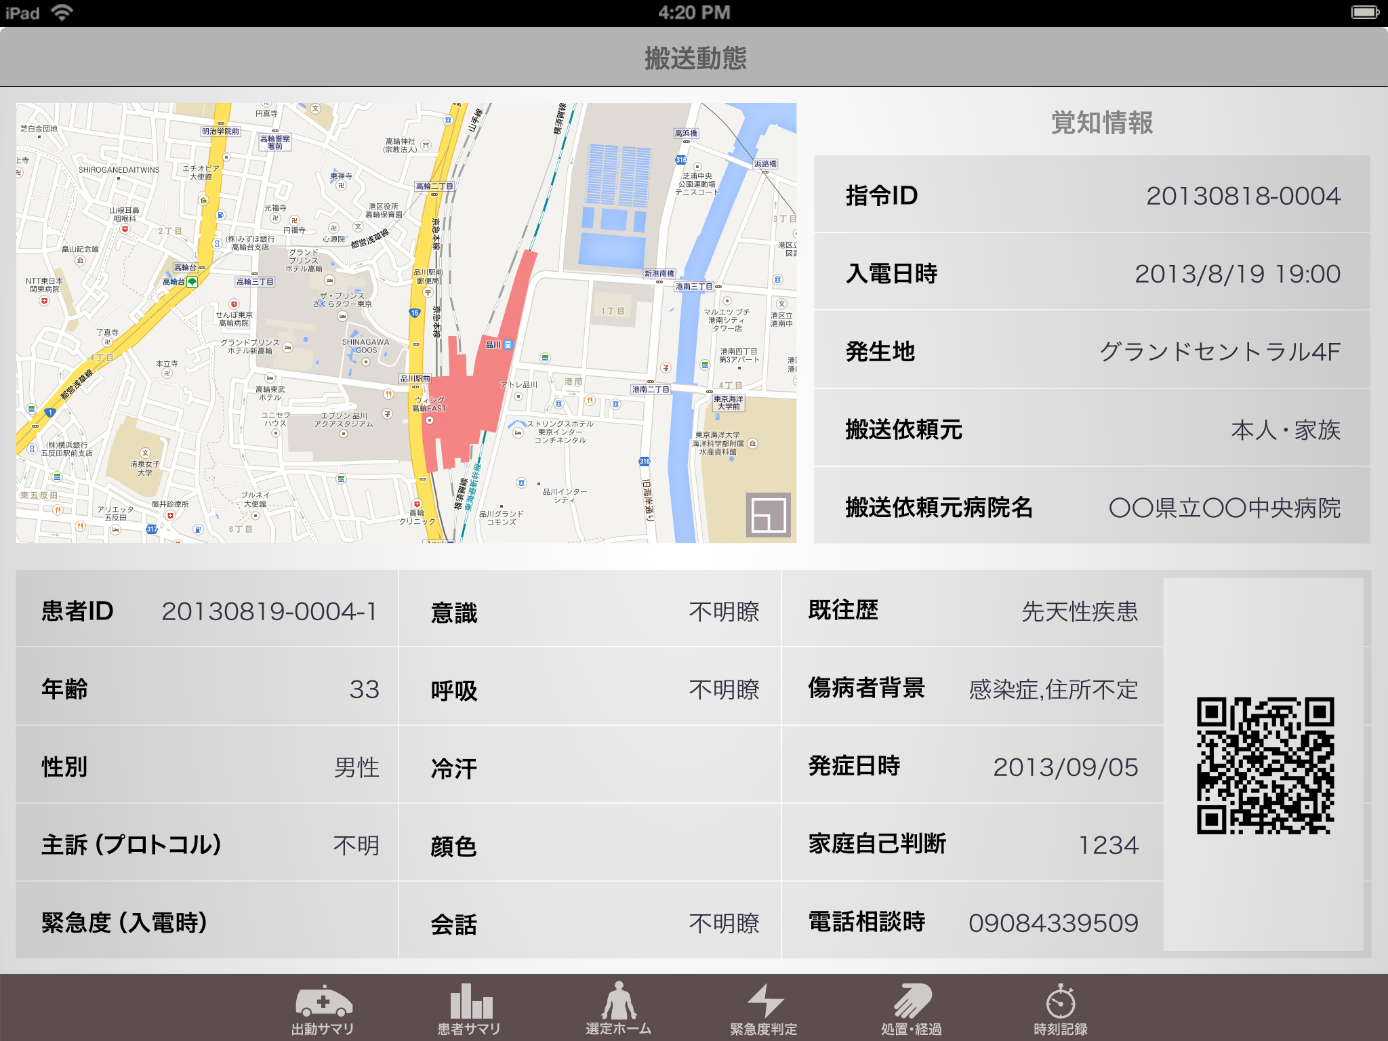Tap 搬送依頼元病院名 hospital name field
Image resolution: width=1388 pixels, height=1041 pixels.
(1224, 508)
